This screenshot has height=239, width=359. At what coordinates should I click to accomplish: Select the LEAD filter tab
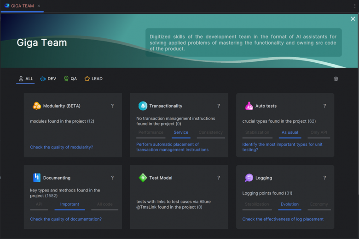pyautogui.click(x=93, y=79)
